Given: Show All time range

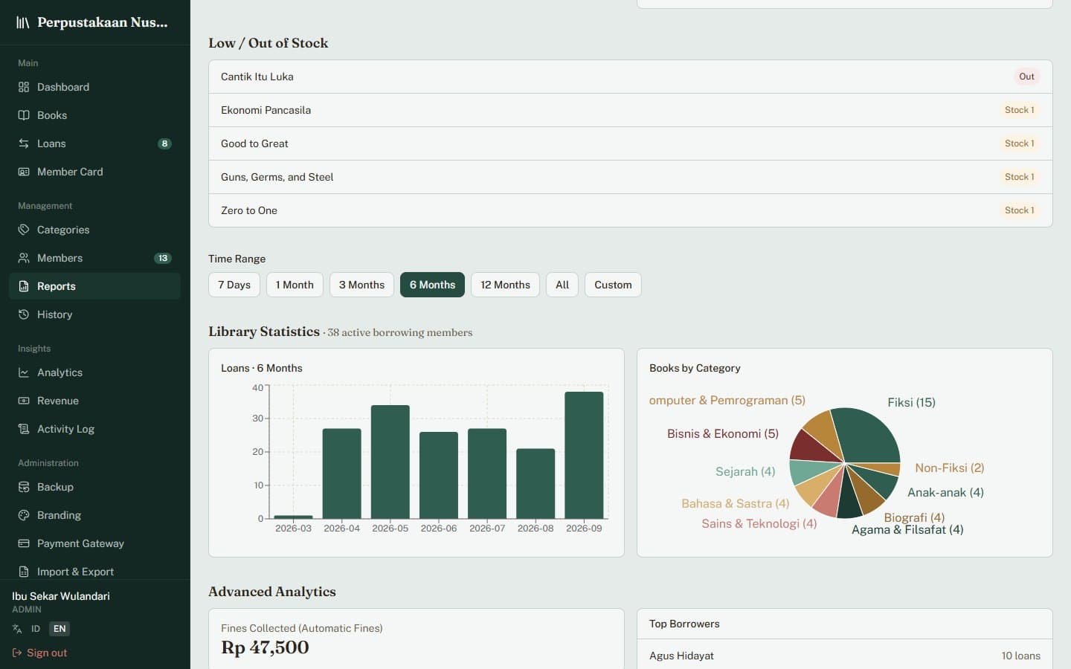Looking at the screenshot, I should click(562, 285).
